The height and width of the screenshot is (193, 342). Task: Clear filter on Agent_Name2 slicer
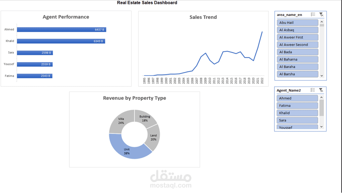point(321,90)
